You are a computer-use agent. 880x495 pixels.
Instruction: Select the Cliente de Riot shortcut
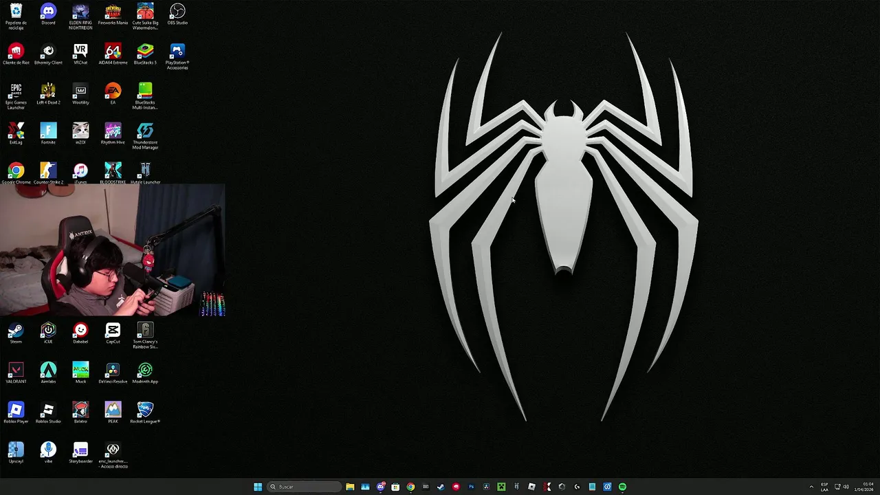tap(16, 54)
